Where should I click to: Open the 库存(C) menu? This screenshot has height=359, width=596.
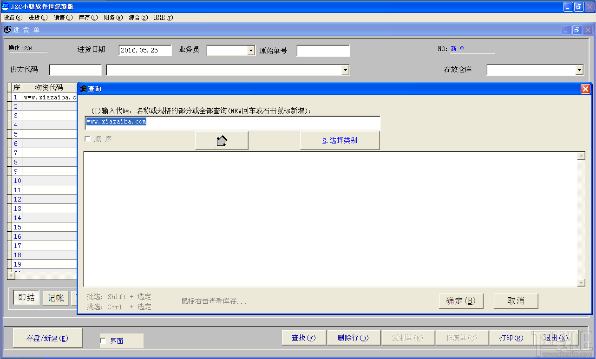[x=88, y=18]
